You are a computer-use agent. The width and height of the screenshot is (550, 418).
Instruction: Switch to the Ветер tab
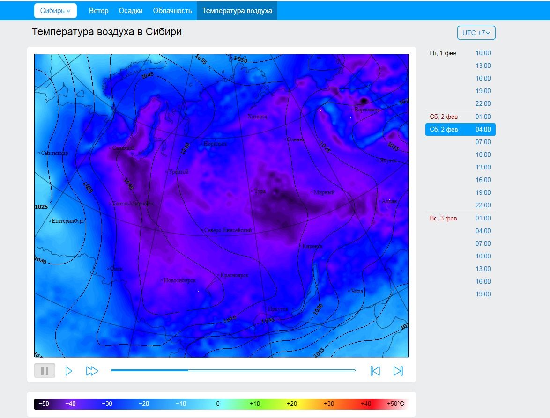pyautogui.click(x=98, y=11)
